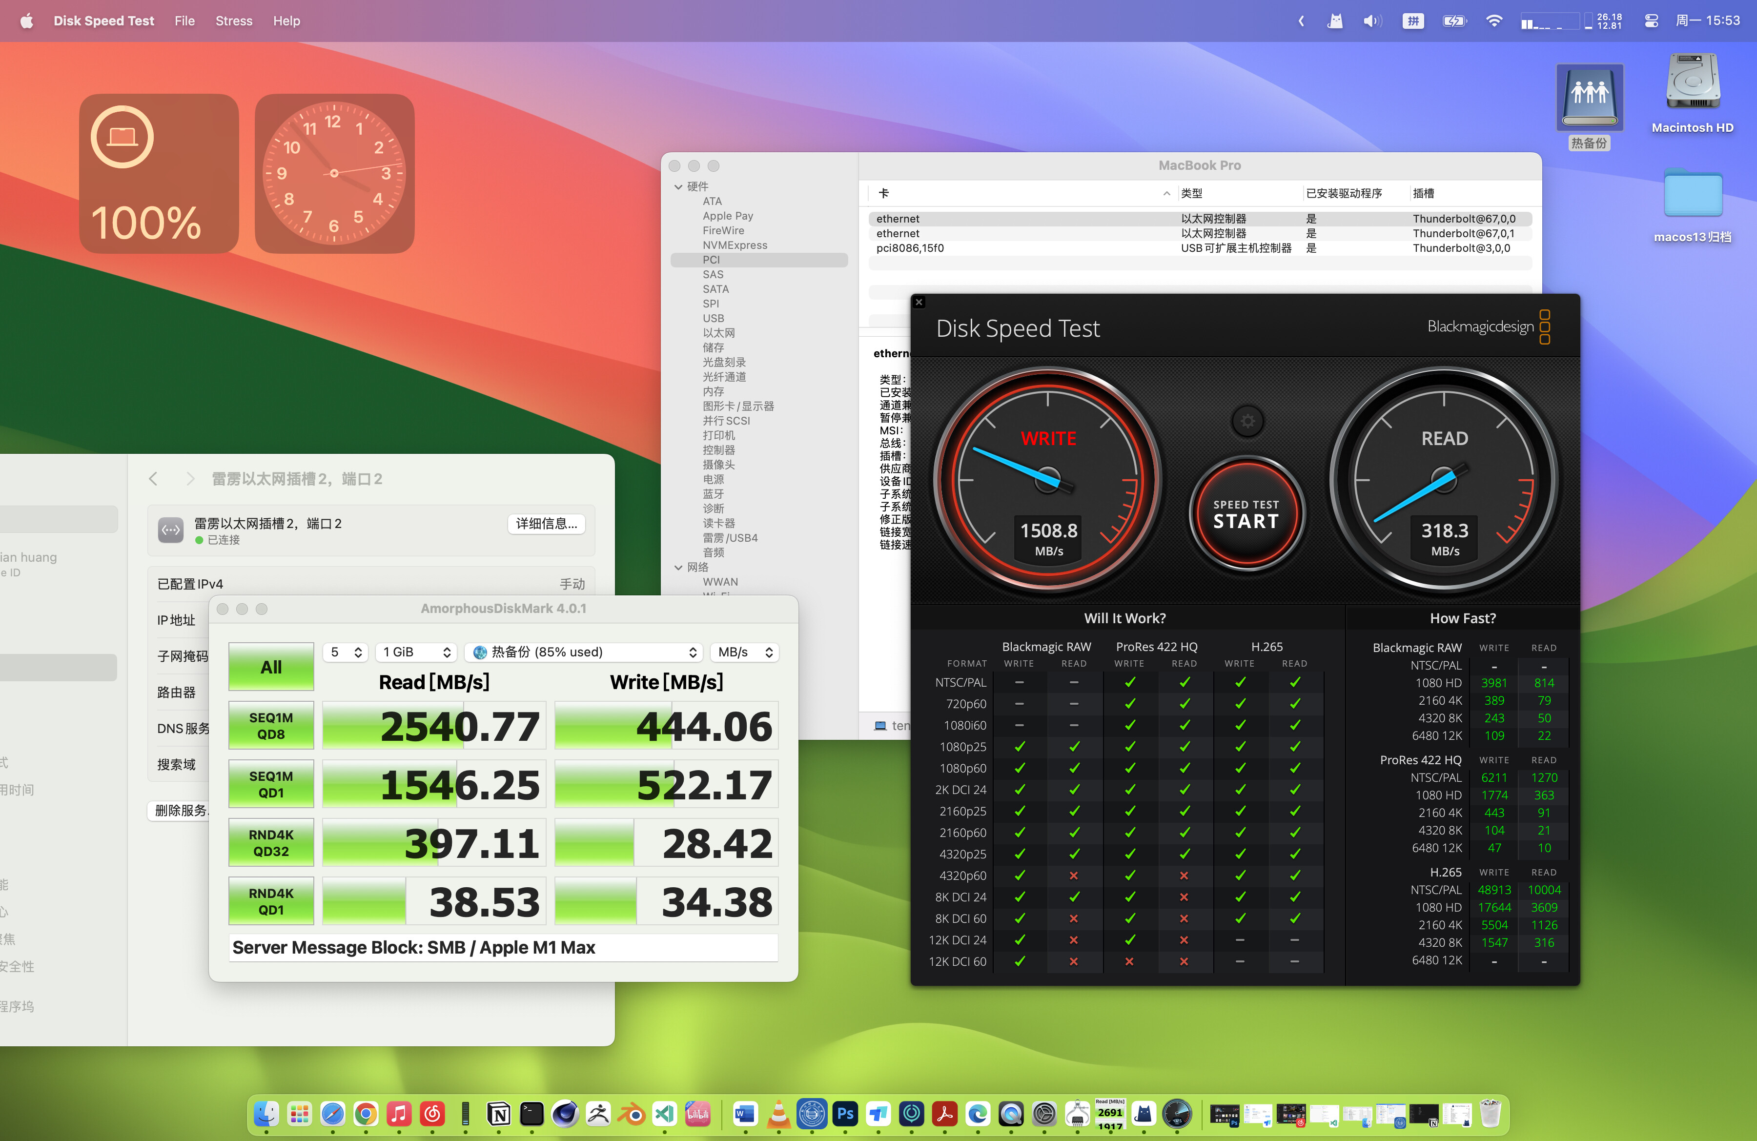Image resolution: width=1757 pixels, height=1141 pixels.
Task: Open Safari from the Dock
Action: point(332,1114)
